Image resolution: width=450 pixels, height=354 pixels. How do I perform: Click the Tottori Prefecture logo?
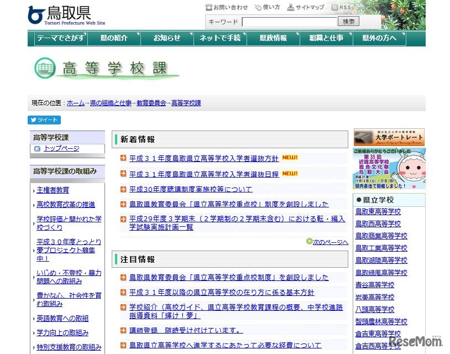tap(66, 15)
